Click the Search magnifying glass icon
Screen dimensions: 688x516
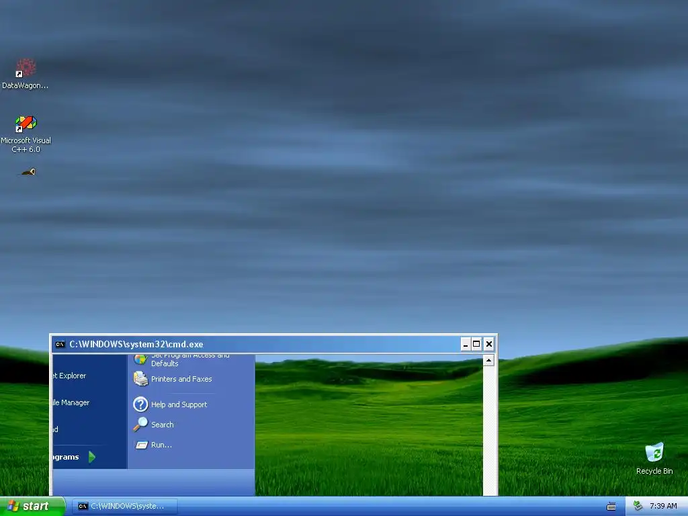pos(140,425)
